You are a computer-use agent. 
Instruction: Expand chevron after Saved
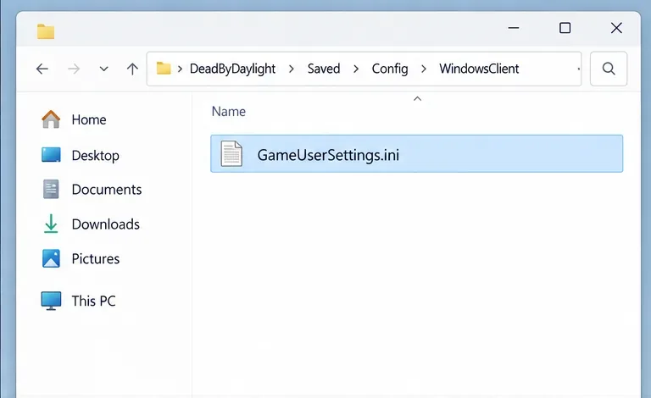[x=356, y=69]
